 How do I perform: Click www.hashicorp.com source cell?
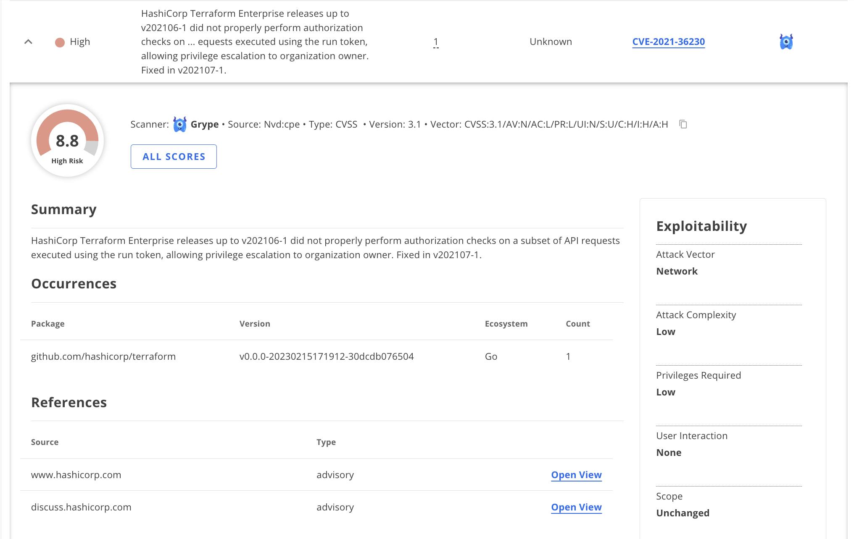pos(76,475)
